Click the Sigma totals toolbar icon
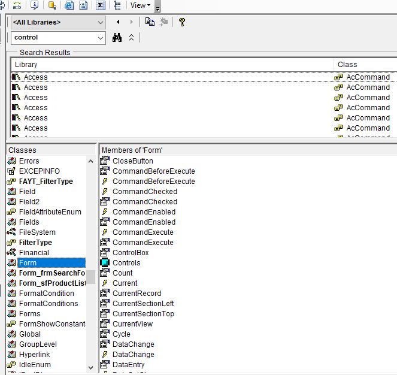 coord(101,5)
